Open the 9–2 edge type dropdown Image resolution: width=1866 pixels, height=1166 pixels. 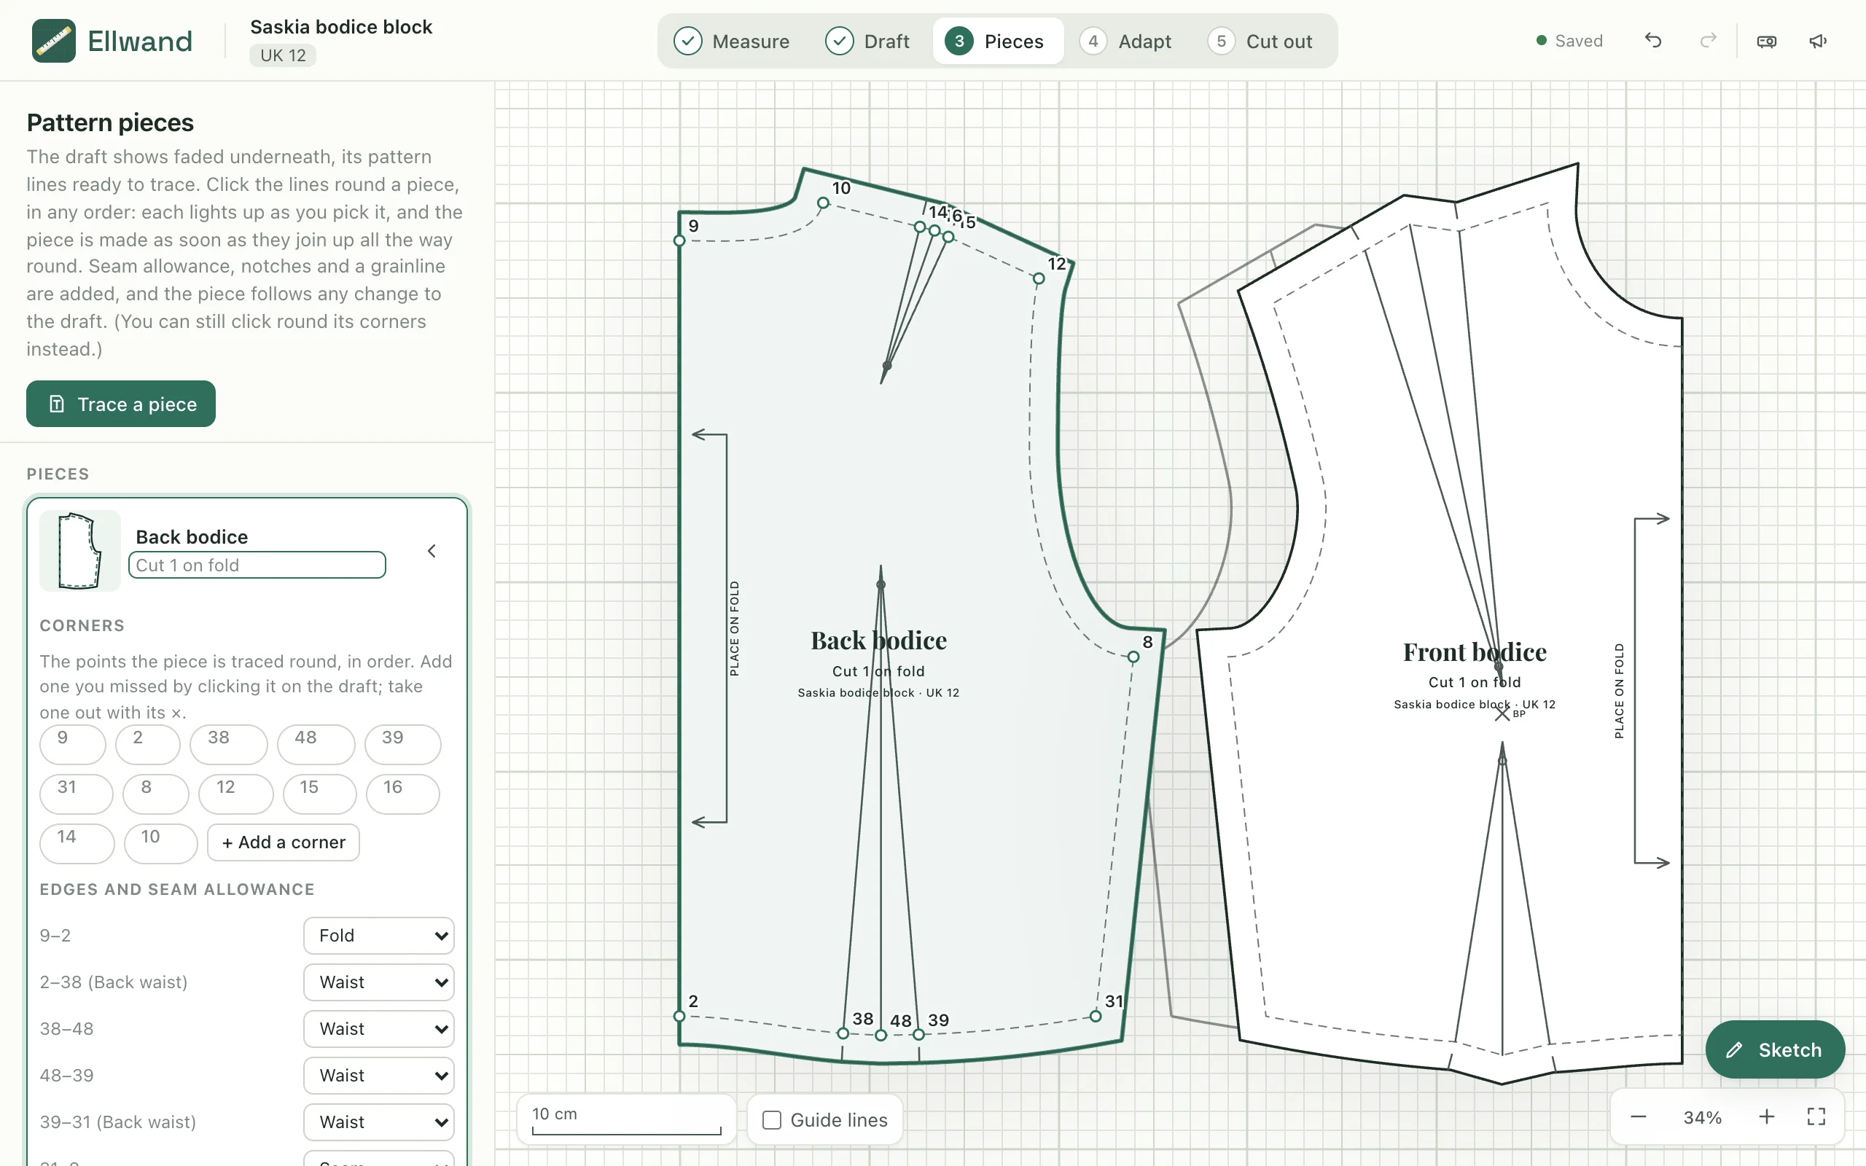[x=378, y=936]
